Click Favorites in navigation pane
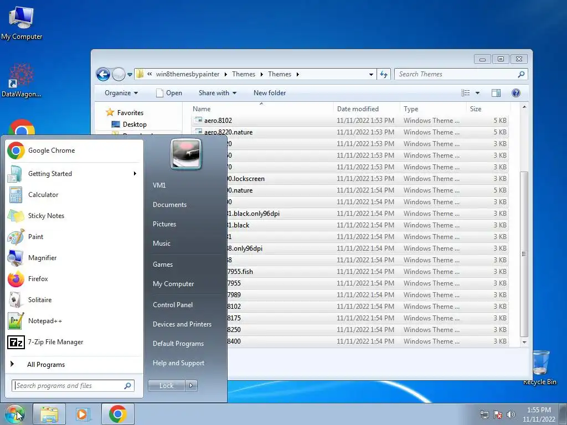The height and width of the screenshot is (425, 567). [125, 113]
